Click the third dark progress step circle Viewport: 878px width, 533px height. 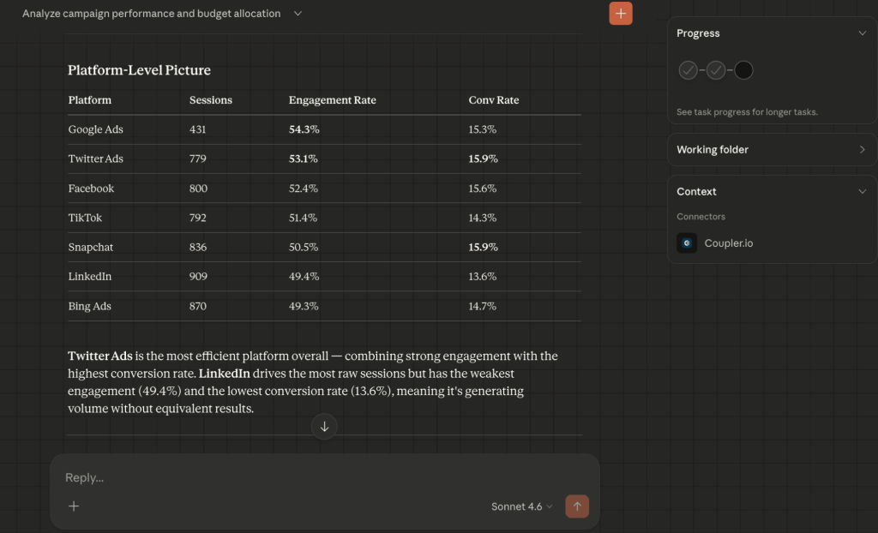(743, 70)
